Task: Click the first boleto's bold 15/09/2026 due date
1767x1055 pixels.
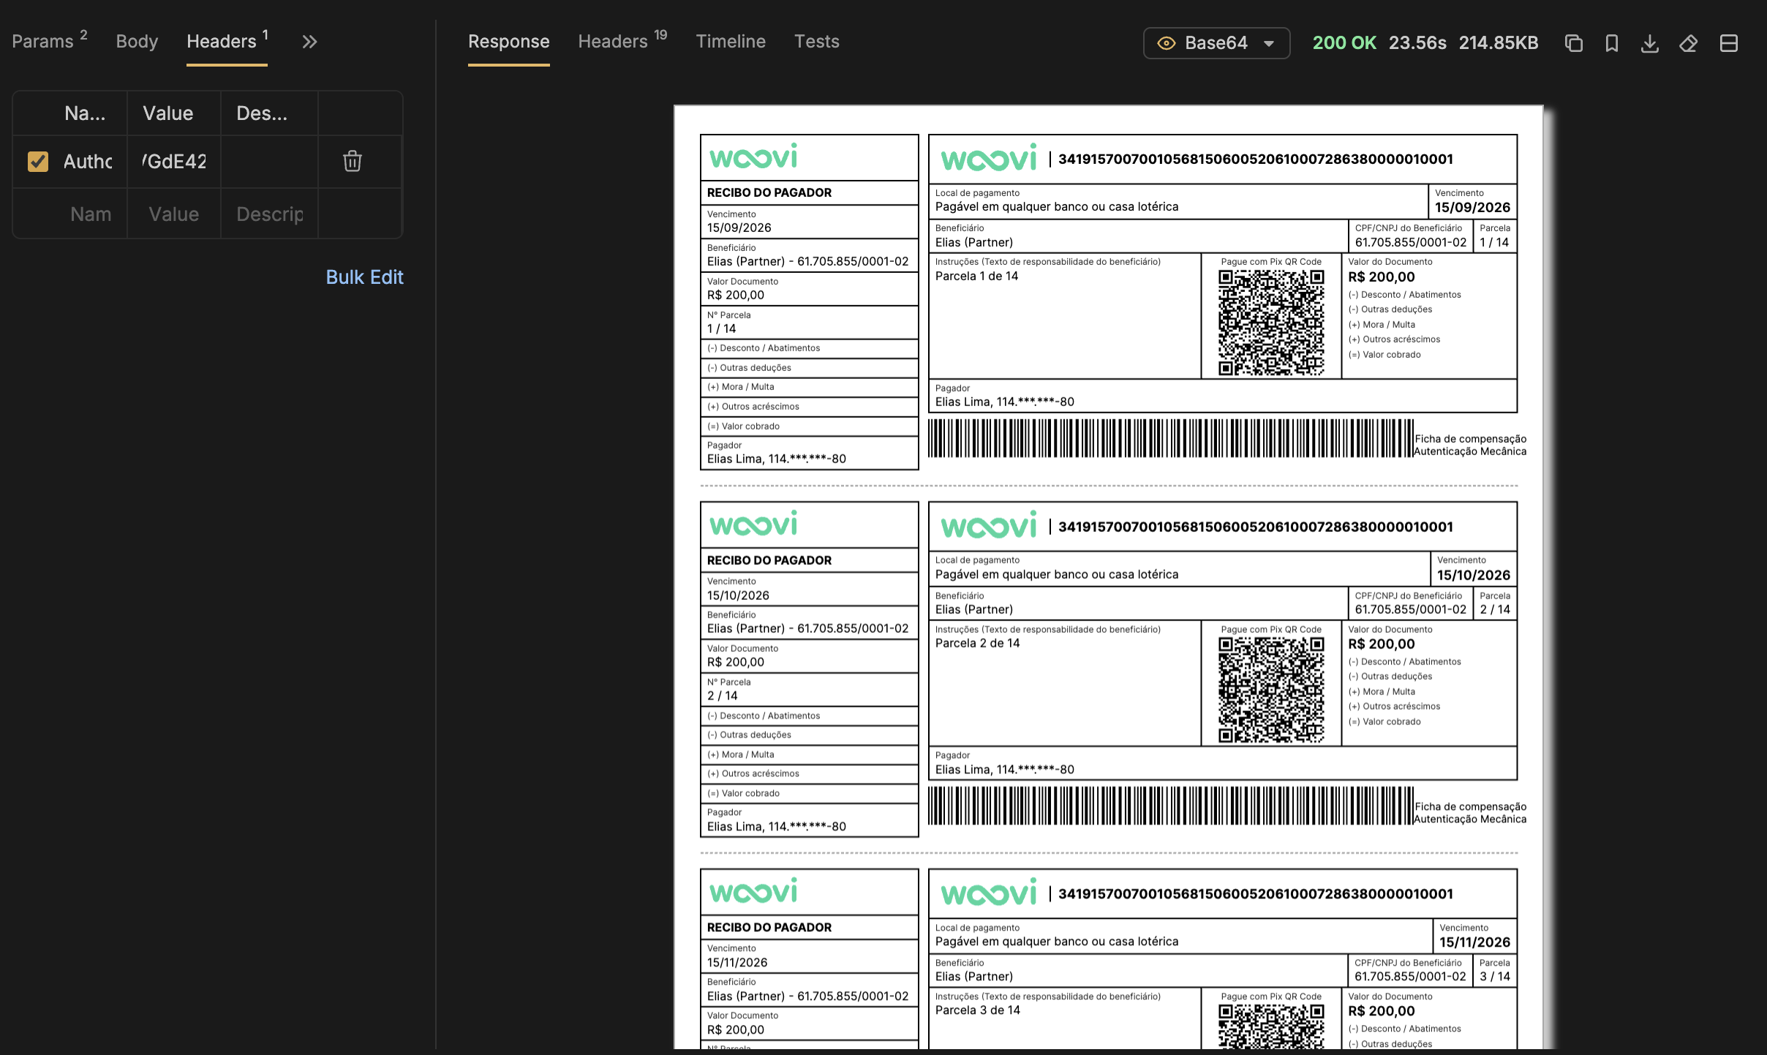Action: (x=1472, y=208)
